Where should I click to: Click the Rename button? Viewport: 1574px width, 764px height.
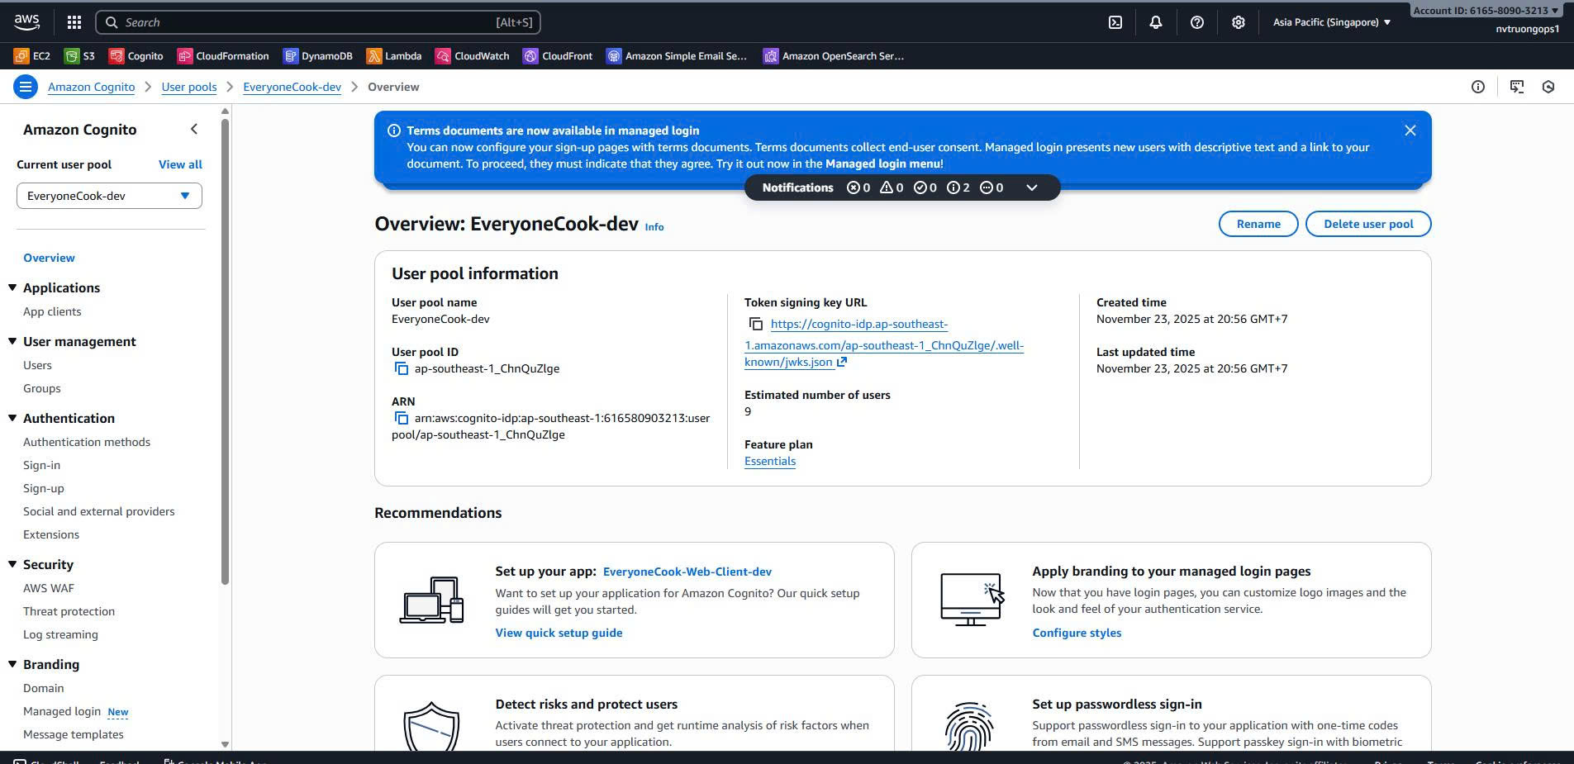[1258, 224]
